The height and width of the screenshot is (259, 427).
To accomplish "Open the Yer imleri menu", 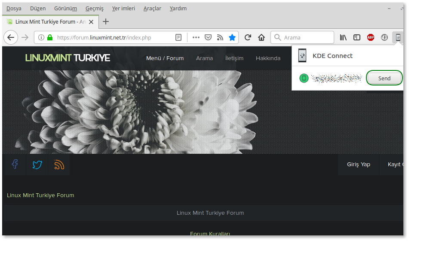I will tap(123, 9).
